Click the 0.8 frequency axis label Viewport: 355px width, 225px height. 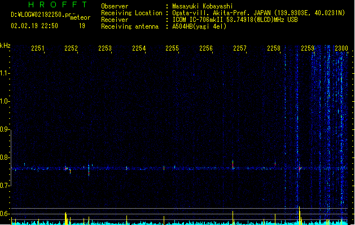point(5,157)
